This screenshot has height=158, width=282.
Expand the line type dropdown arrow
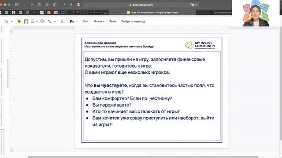55,22
